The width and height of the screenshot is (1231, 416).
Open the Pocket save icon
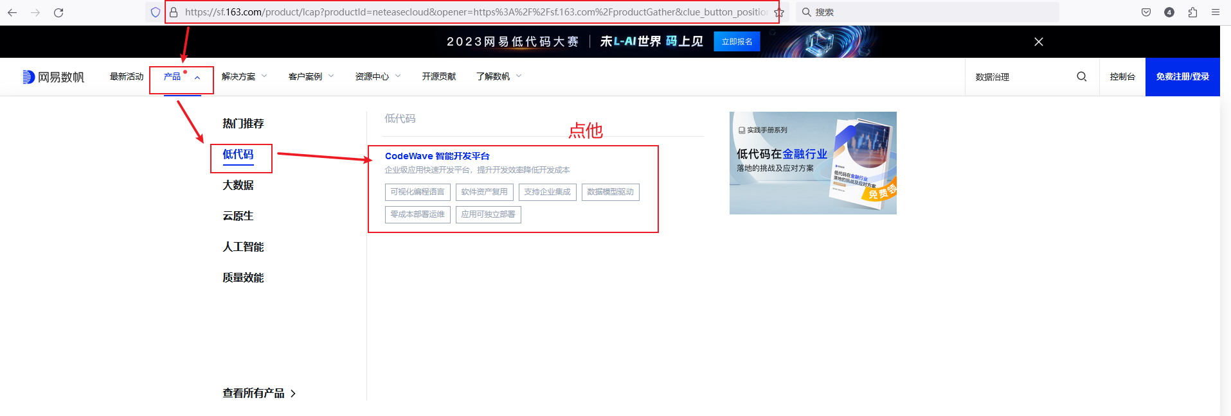(1146, 12)
